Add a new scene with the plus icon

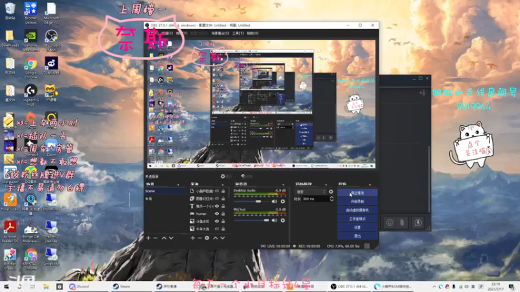point(148,238)
